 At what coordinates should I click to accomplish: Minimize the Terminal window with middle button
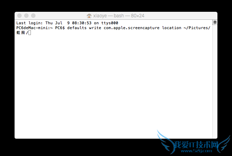(26, 16)
